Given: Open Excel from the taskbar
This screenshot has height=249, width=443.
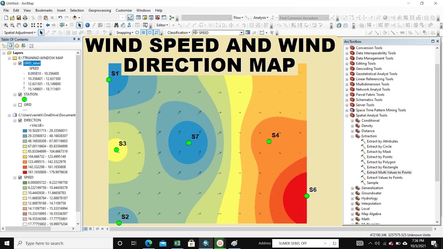Looking at the screenshot, I should click(177, 243).
